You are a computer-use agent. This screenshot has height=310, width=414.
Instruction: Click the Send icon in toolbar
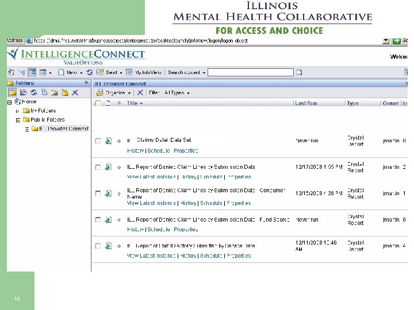coord(100,72)
